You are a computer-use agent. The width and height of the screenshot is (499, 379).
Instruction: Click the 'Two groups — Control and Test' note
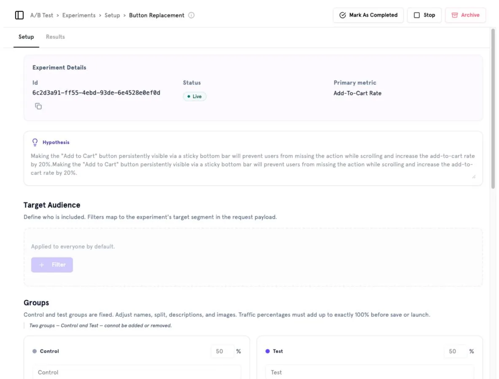pyautogui.click(x=100, y=326)
